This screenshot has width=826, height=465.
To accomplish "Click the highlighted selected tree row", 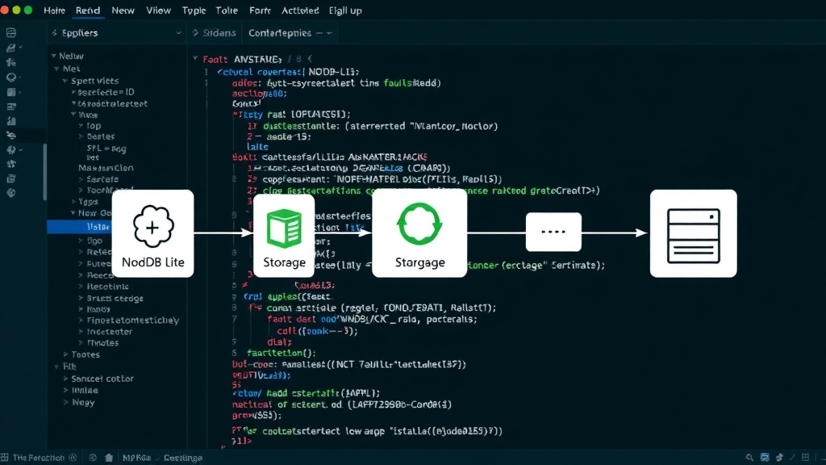I will [x=79, y=227].
